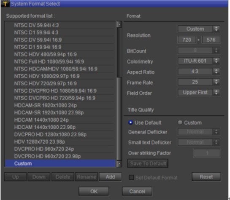The width and height of the screenshot is (230, 200).
Task: Click the Add button
Action: (110, 177)
